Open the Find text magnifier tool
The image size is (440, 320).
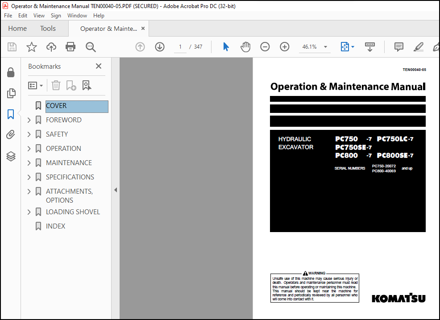point(90,47)
